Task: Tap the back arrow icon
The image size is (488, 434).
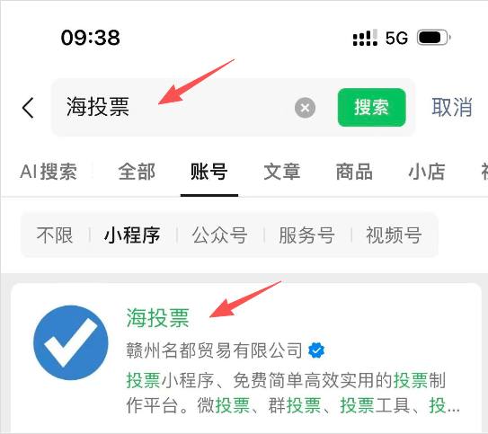Action: click(28, 108)
